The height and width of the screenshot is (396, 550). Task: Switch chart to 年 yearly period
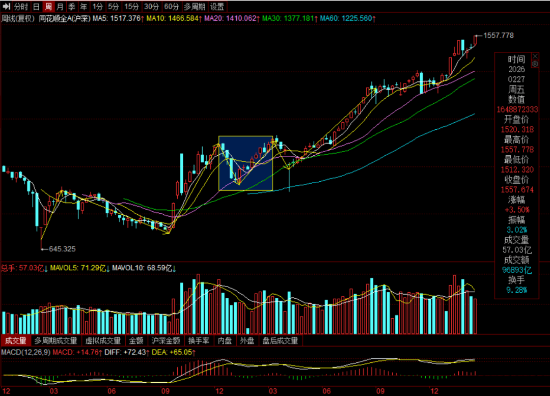click(x=83, y=7)
